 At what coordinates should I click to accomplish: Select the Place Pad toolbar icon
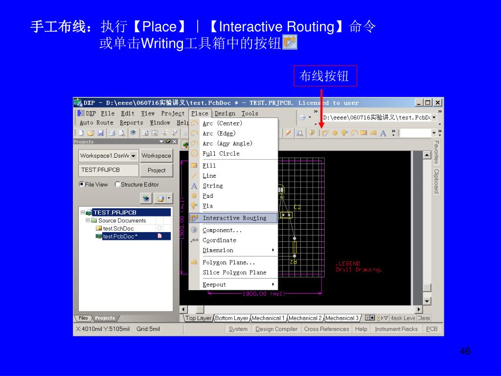tap(335, 133)
